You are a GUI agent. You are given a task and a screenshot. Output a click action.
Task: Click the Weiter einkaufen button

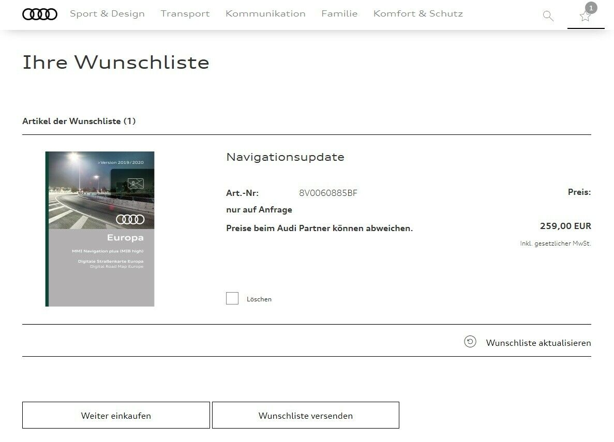[116, 416]
